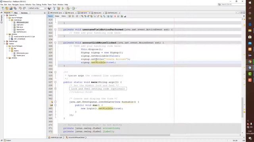Image resolution: width=254 pixels, height=142 pixels.
Task: Click the highlighted setVisible on line 331
Action: tap(98, 62)
